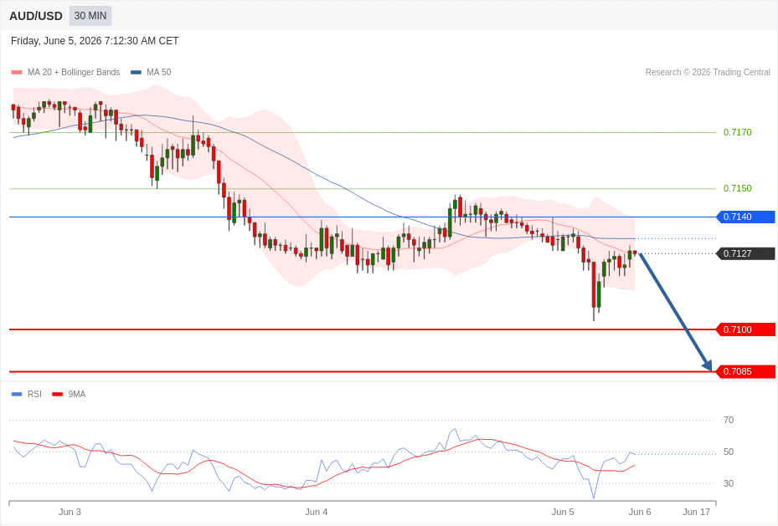Click the 0.7150 resistance level label
Image resolution: width=778 pixels, height=526 pixels.
click(x=737, y=188)
